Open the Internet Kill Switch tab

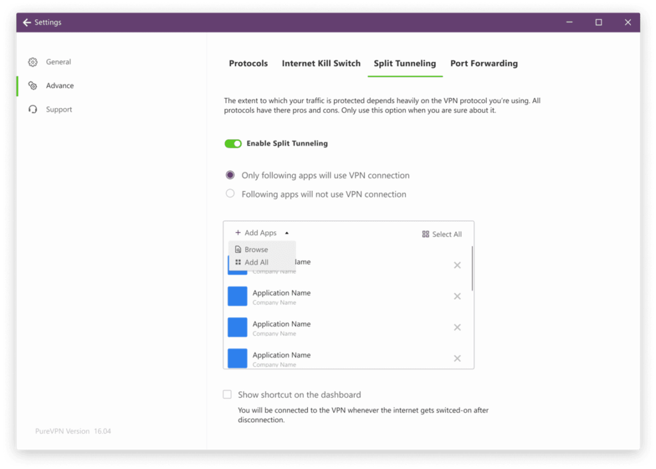pos(321,63)
